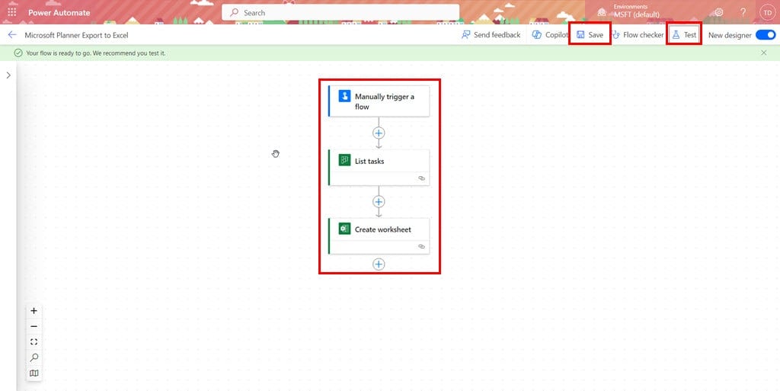
Task: Click the Flow checker stethoscope icon
Action: click(615, 35)
